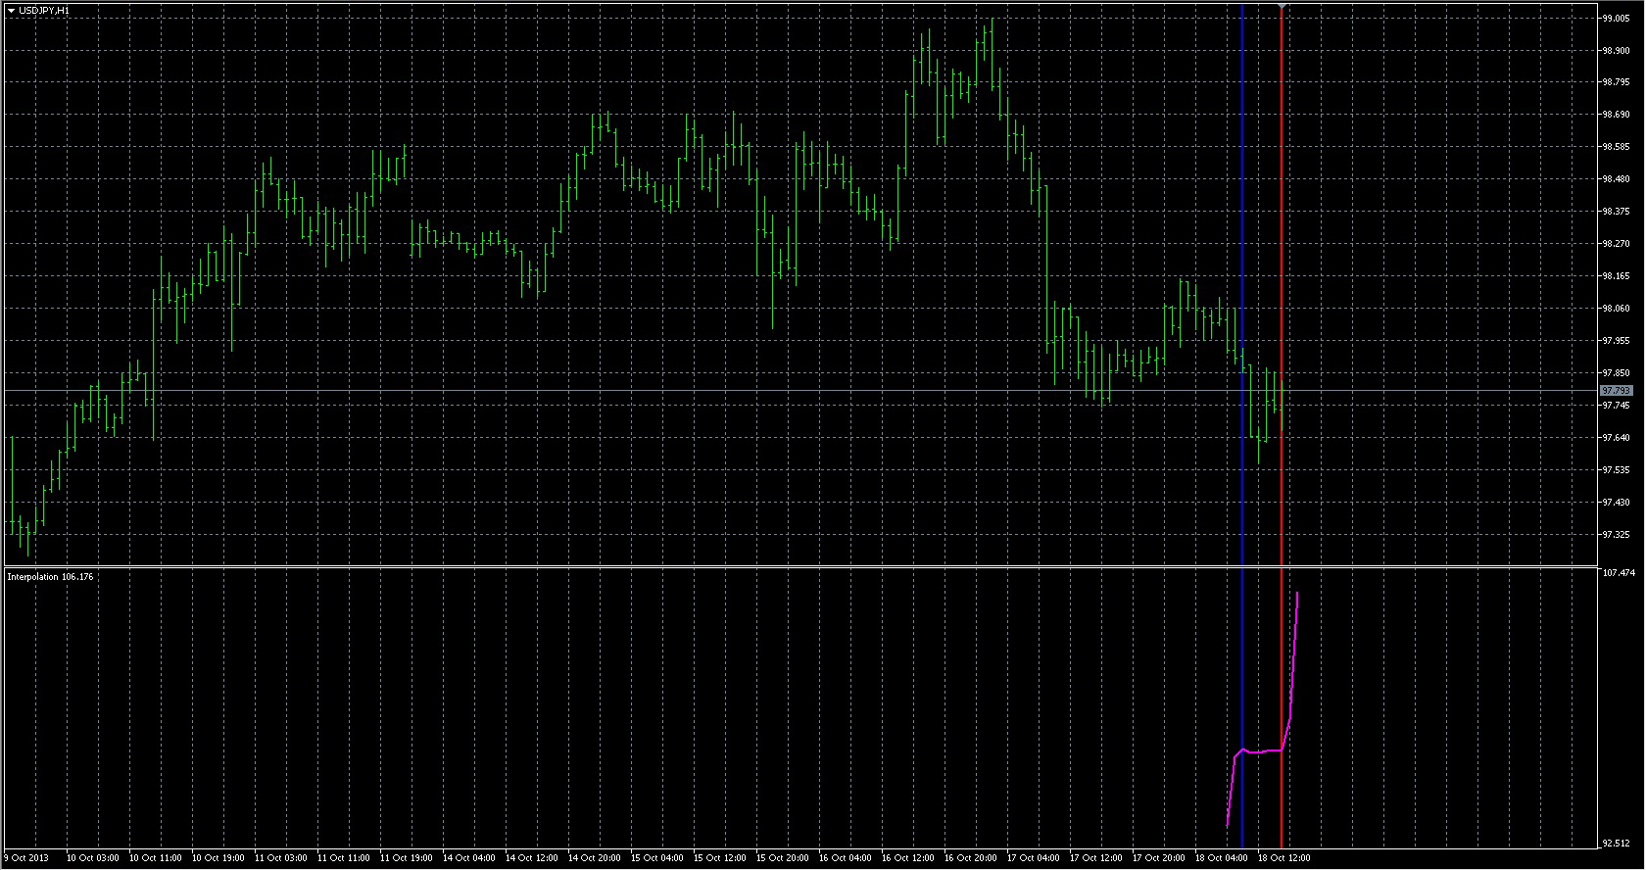Click the 107.474 indicator scale label

click(1618, 572)
